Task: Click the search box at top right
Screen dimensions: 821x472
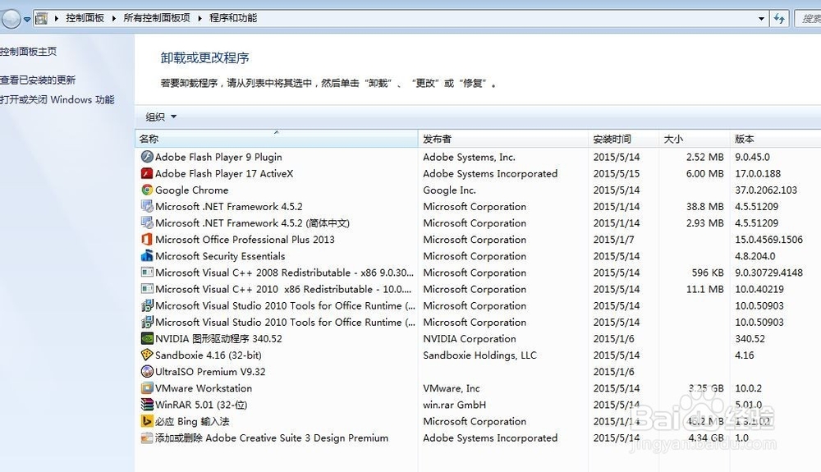Action: point(808,18)
